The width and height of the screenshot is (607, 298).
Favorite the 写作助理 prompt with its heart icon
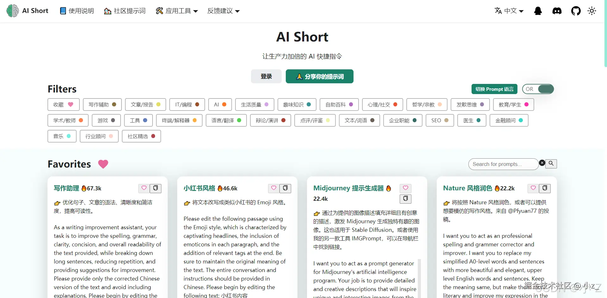(144, 188)
